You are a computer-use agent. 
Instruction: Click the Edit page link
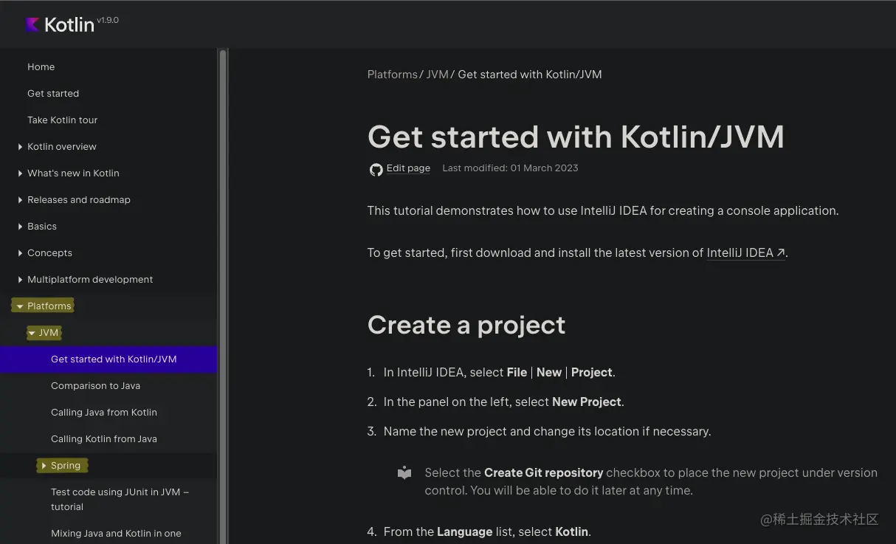point(408,168)
